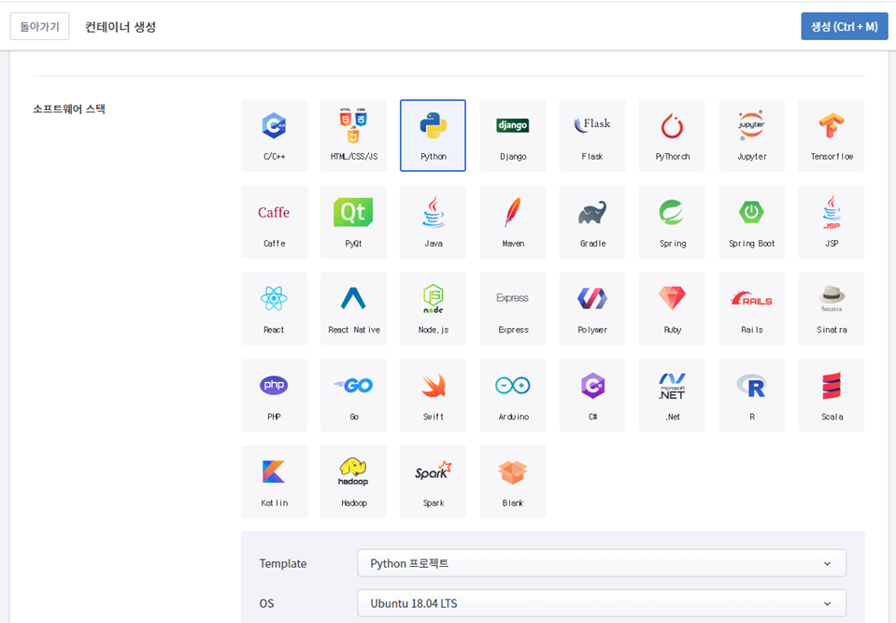Pick the Arduino stack
The width and height of the screenshot is (896, 623).
coord(513,395)
